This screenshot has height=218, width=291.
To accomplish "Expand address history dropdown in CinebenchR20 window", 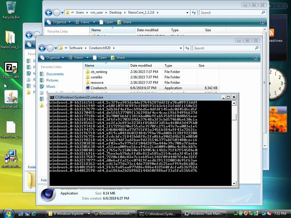I will click(x=181, y=48).
